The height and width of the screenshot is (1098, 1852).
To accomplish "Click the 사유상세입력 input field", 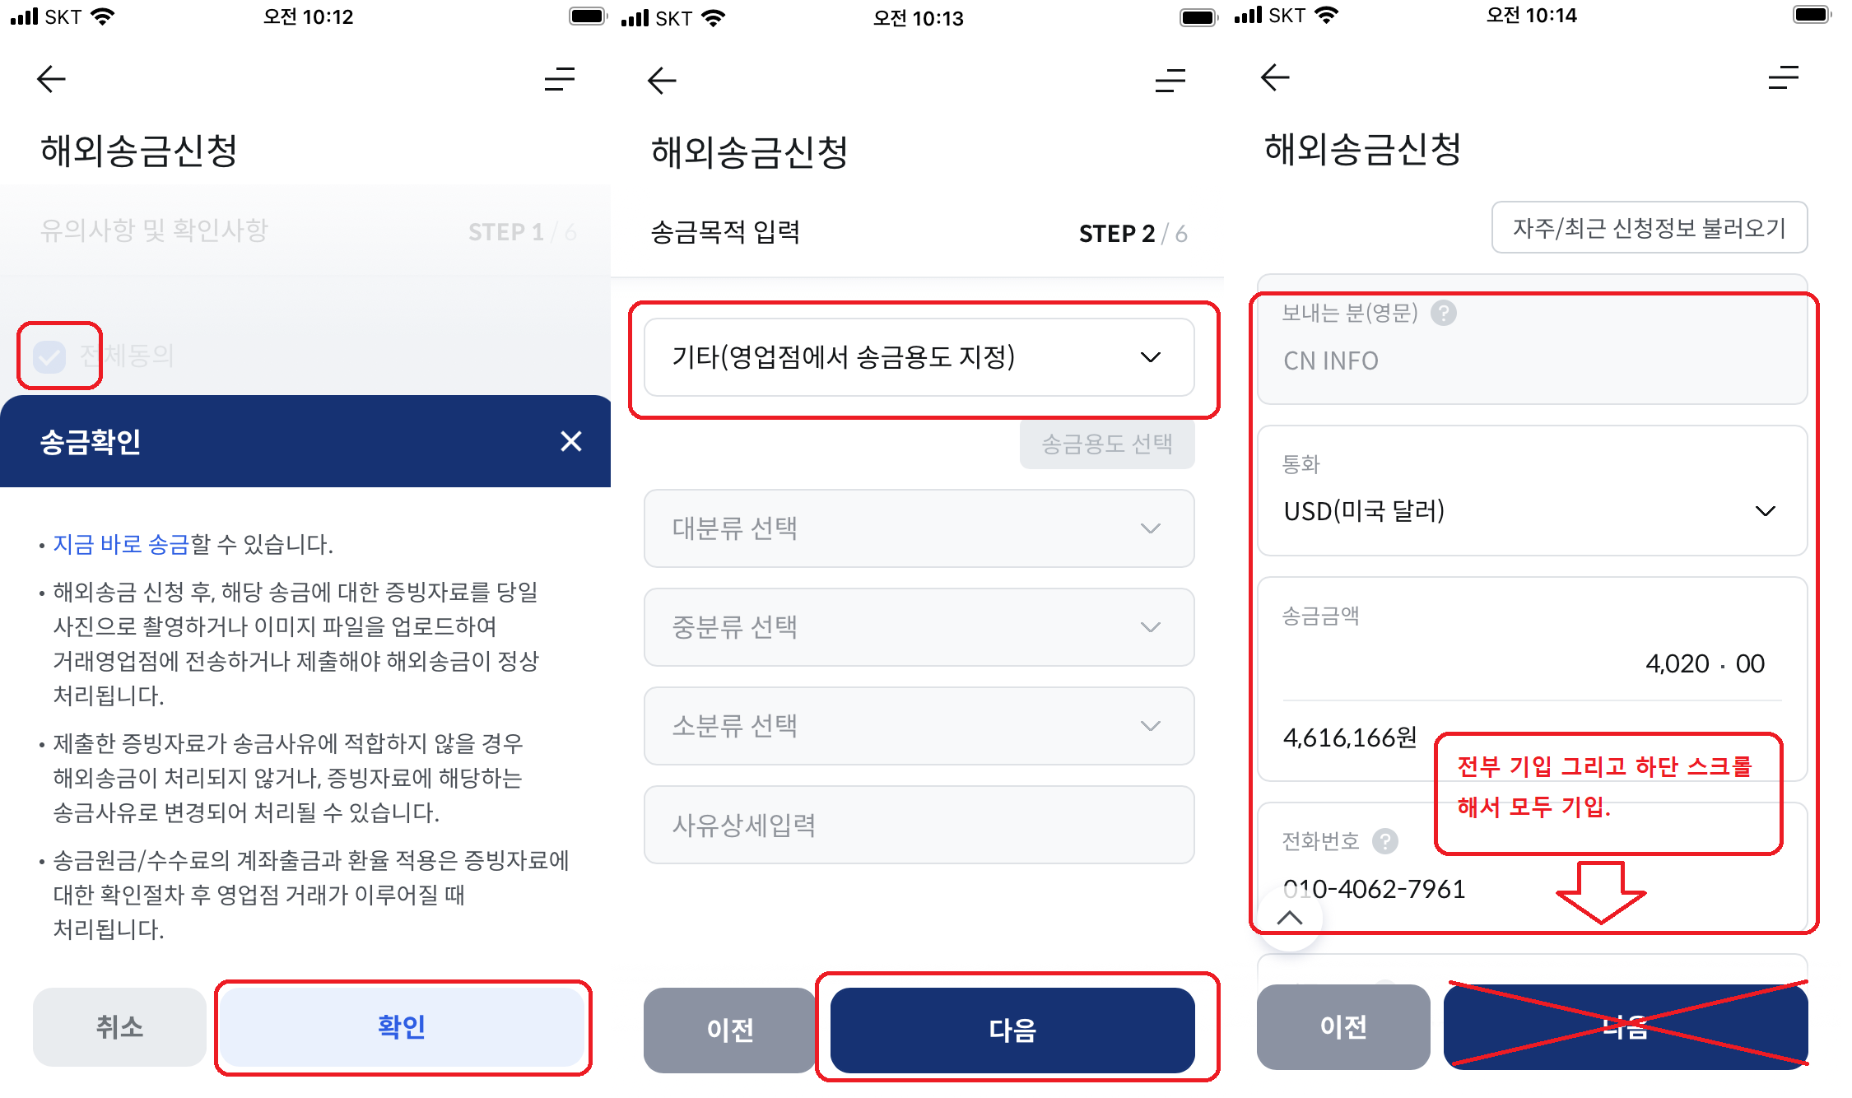I will point(918,825).
